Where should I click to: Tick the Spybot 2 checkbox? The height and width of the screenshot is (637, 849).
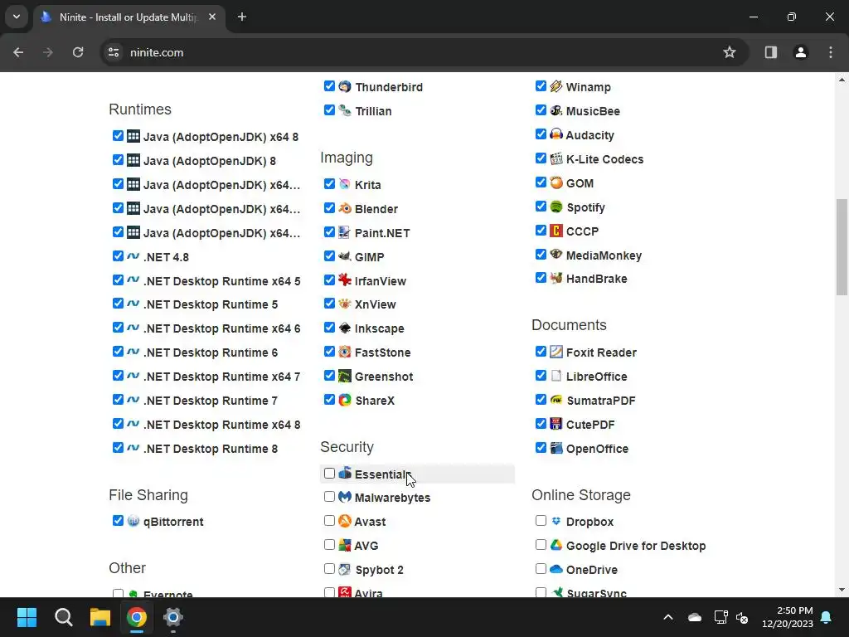[x=329, y=568]
